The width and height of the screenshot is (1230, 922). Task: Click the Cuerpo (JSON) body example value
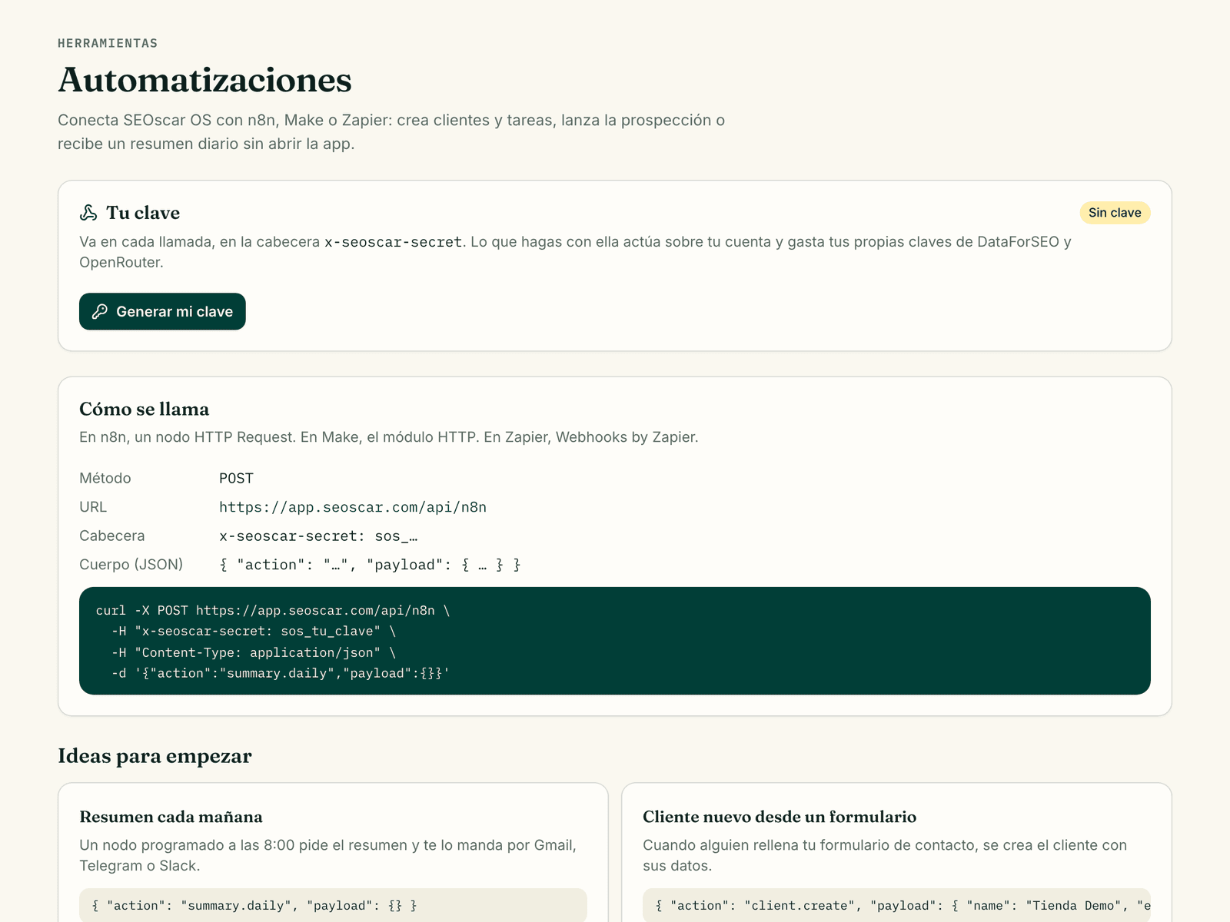(x=370, y=565)
